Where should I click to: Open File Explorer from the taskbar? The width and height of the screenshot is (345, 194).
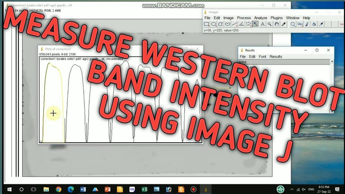tap(46, 189)
